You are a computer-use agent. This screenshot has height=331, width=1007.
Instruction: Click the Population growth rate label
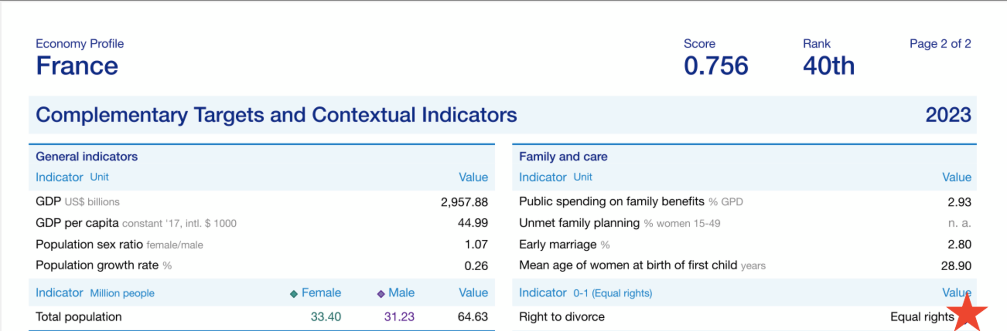tap(97, 265)
